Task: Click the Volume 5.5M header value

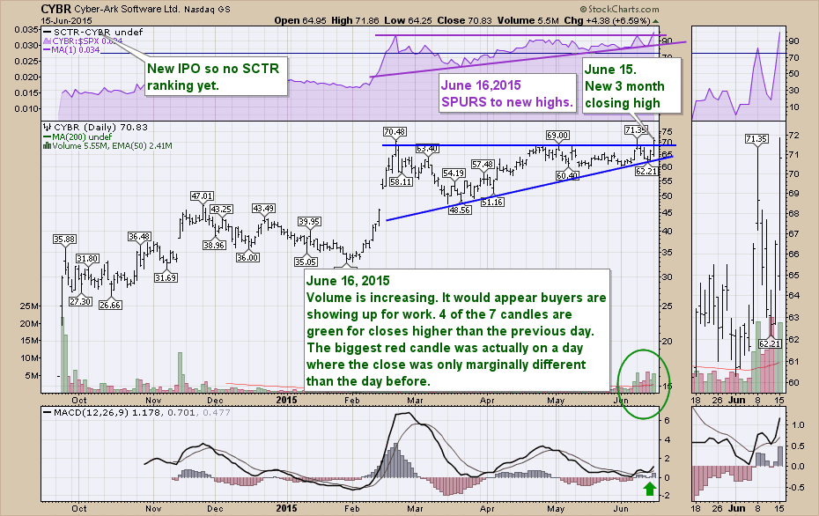Action: 528,21
